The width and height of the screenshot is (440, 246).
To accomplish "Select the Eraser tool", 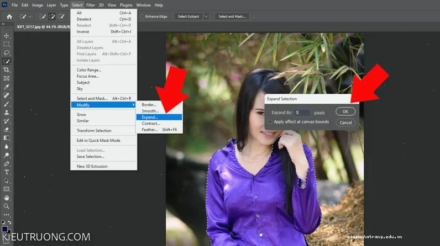I will coord(7,130).
